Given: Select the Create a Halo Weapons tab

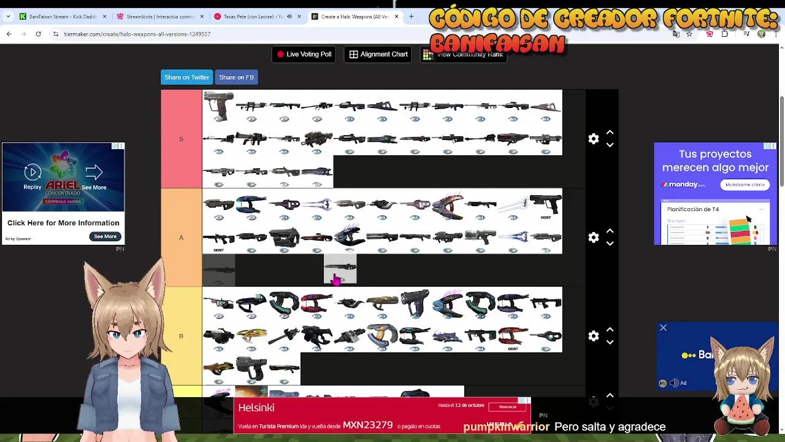Looking at the screenshot, I should click(355, 17).
